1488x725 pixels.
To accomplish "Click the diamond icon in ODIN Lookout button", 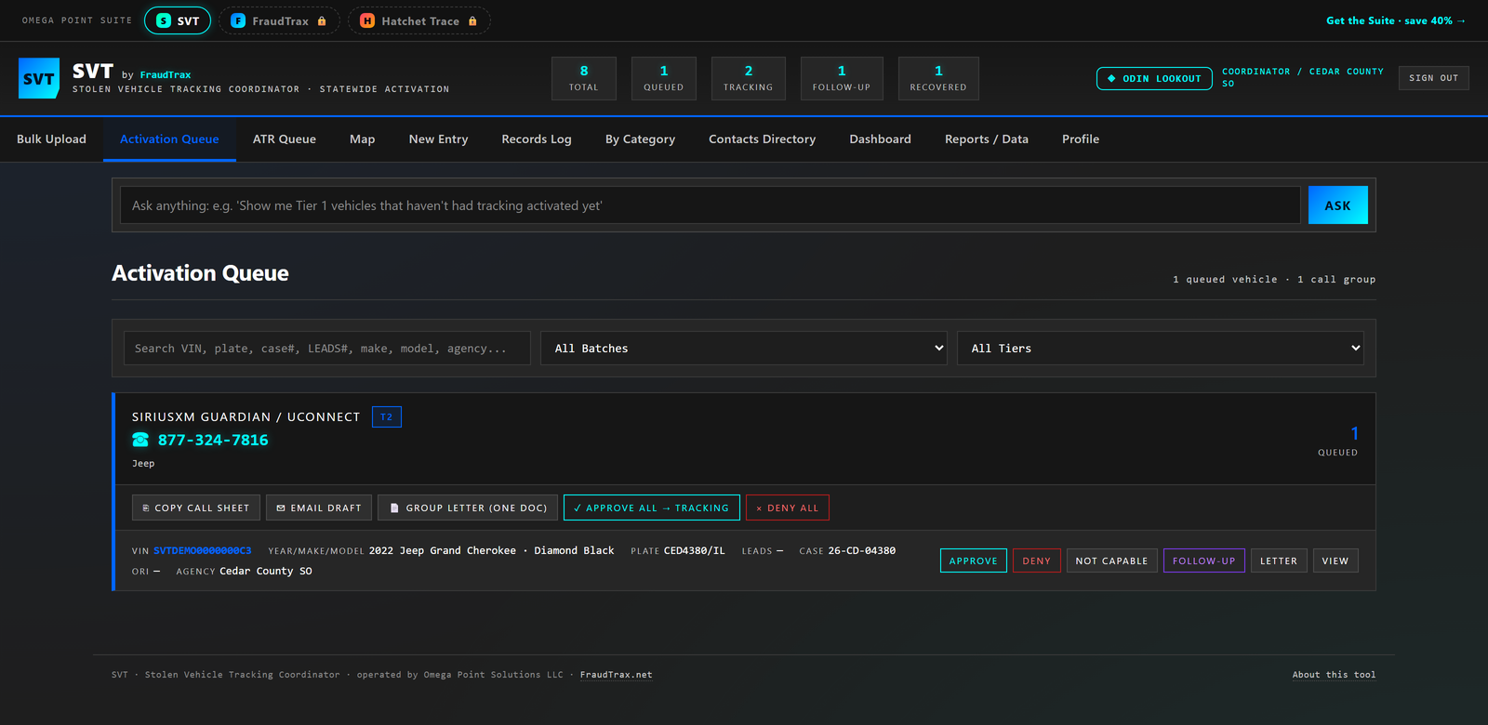I will click(x=1111, y=78).
